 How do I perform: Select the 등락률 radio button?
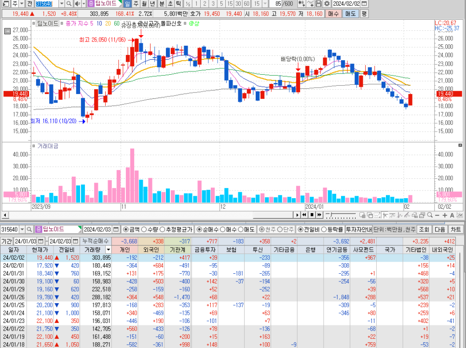tap(324, 229)
